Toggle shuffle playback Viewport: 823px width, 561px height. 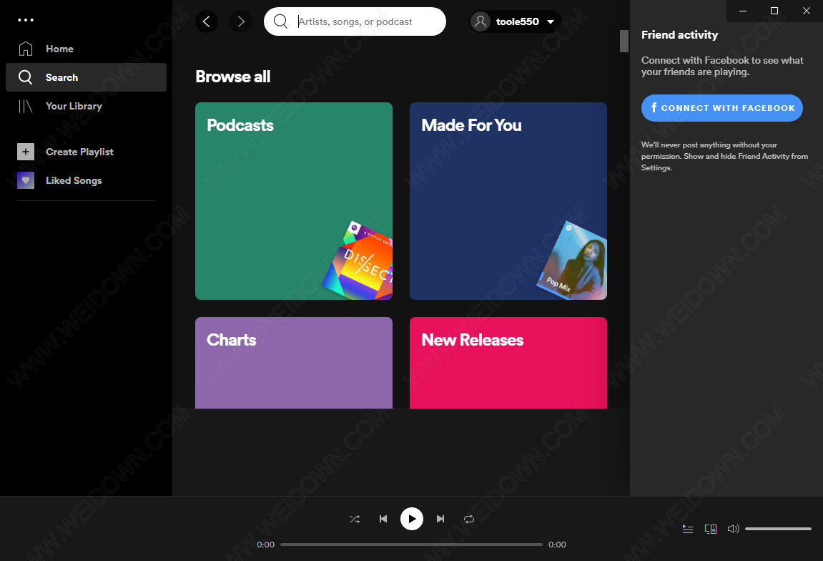[355, 519]
